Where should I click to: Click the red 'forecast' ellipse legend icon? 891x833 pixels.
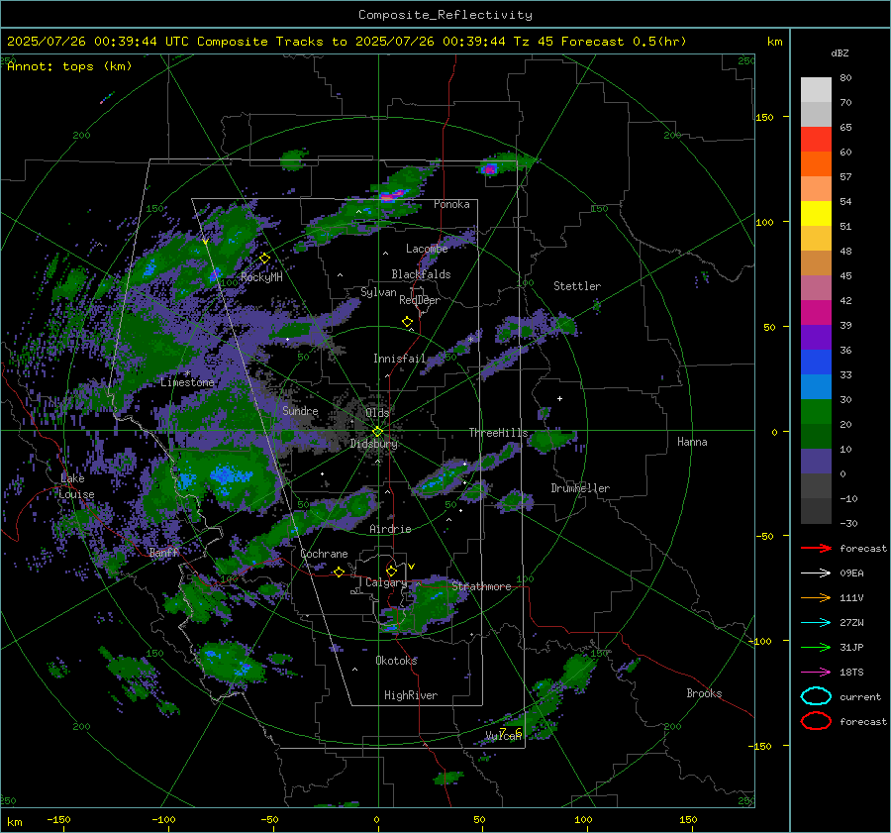(x=816, y=721)
